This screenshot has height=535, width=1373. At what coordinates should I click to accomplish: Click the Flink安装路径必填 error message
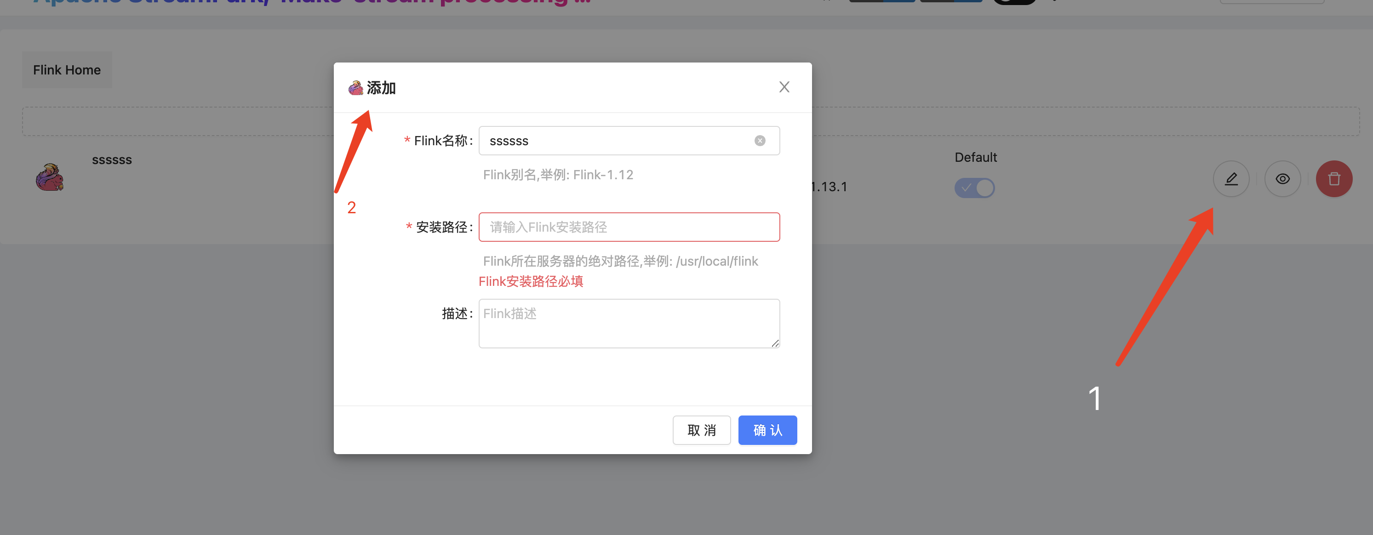531,281
